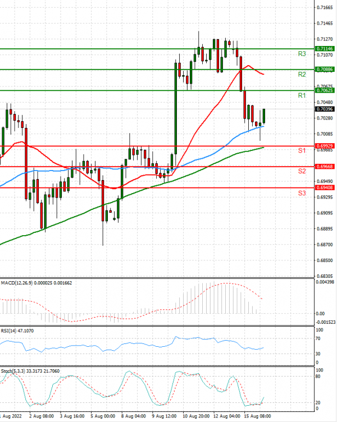The width and height of the screenshot is (337, 422).
Task: Click the MACD scale value 0.004398
Action: [x=325, y=282]
